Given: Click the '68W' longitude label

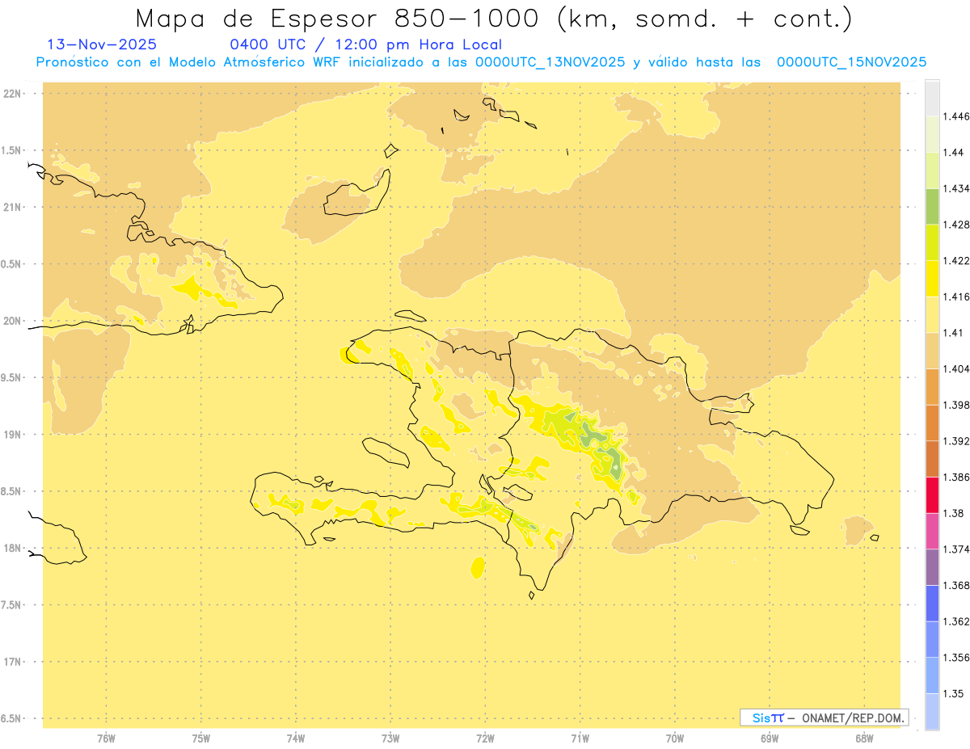Looking at the screenshot, I should 864,738.
